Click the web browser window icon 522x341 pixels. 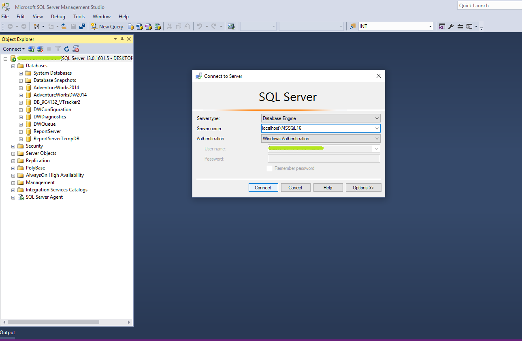tap(469, 26)
